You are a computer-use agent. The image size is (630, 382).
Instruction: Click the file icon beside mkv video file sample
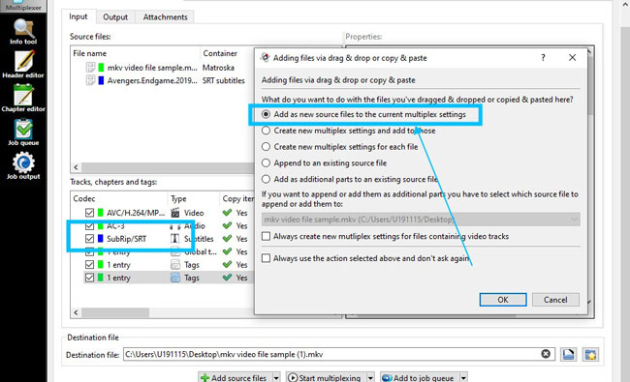click(90, 68)
